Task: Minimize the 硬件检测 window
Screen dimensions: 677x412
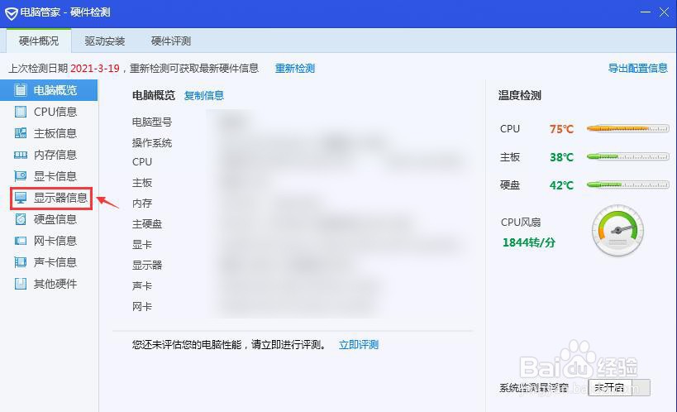Action: click(646, 12)
